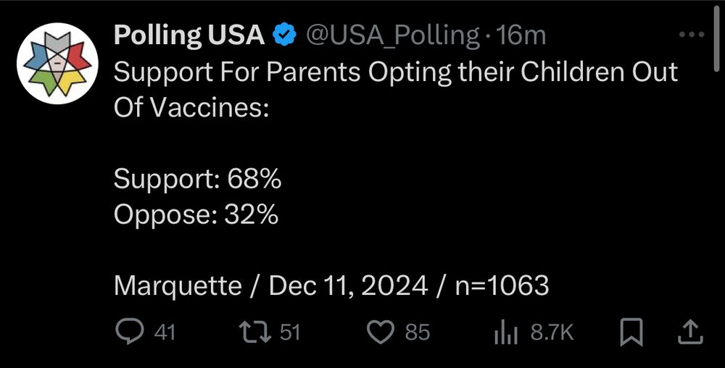This screenshot has width=725, height=368.
Task: Open view analytics bar-chart icon
Action: coord(506,333)
